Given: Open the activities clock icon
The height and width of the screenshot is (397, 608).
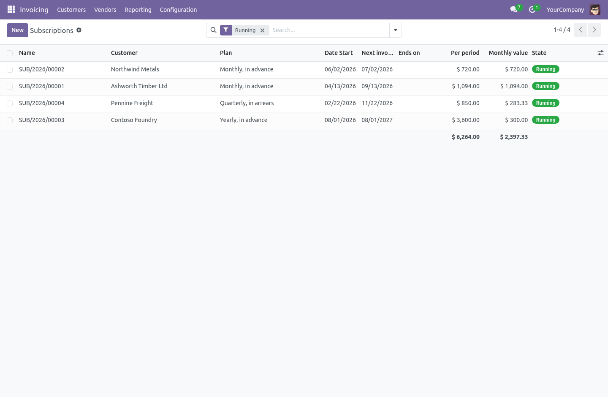Looking at the screenshot, I should 532,9.
